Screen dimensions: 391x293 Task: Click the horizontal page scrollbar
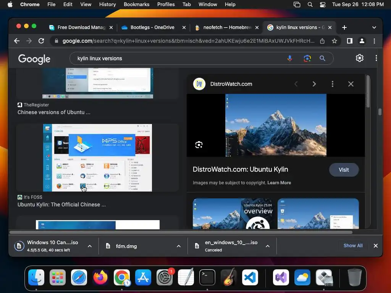181,232
